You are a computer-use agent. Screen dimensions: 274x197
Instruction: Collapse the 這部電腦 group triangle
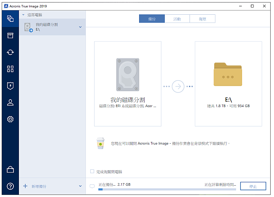[x=23, y=15]
